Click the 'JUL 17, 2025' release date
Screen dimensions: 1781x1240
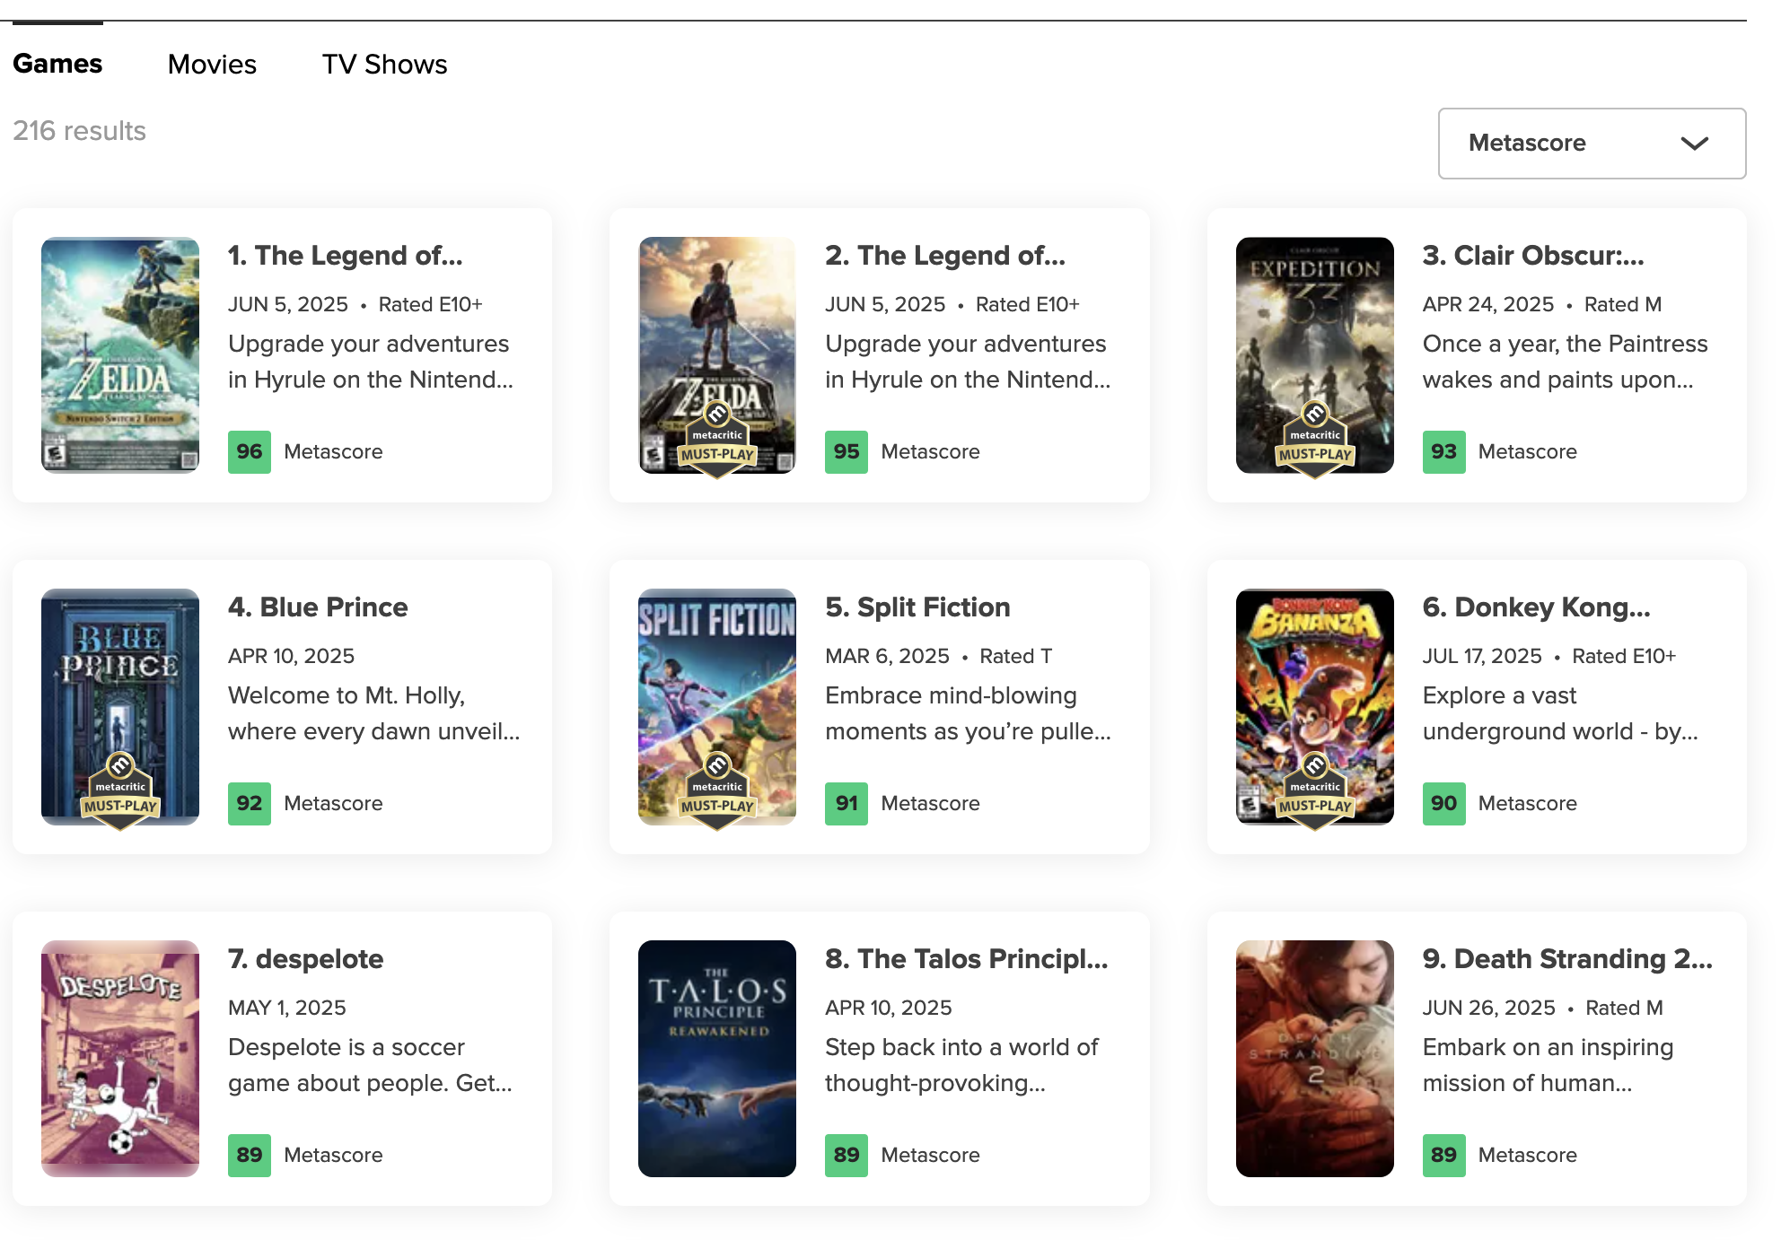pyautogui.click(x=1482, y=656)
